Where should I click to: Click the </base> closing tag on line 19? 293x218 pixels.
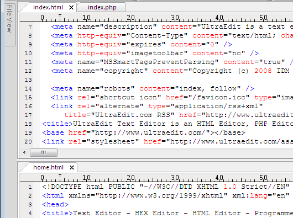tap(230, 133)
